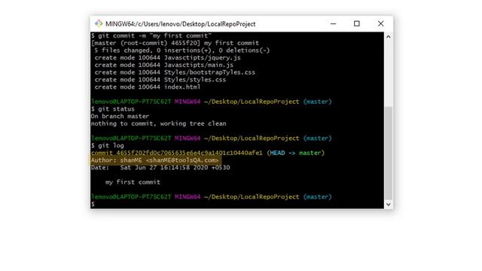Click the indented 'my first commit' message
482x271 pixels.
[x=133, y=182]
